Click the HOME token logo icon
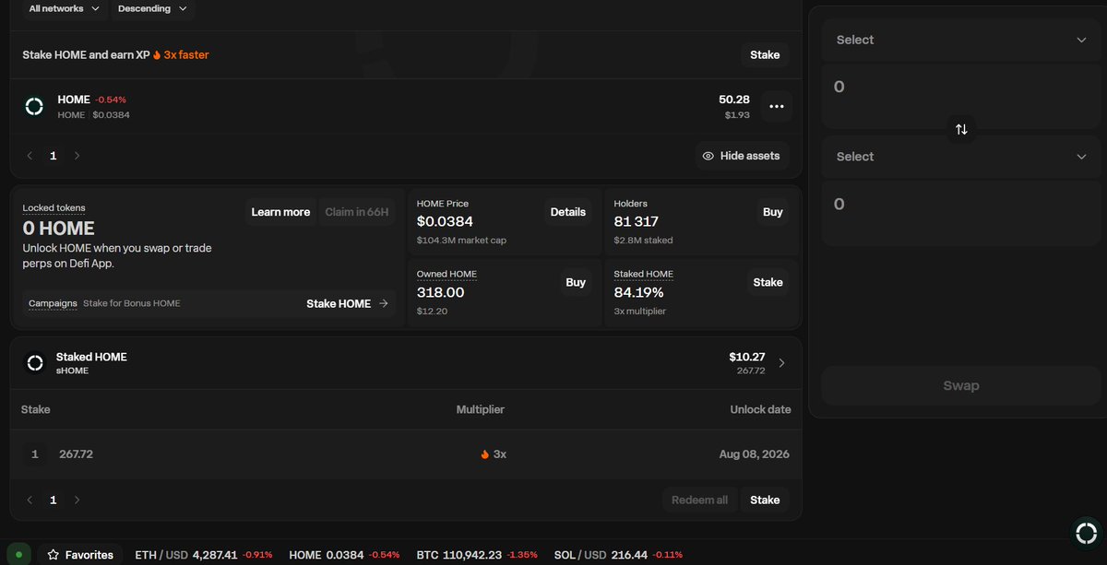 [34, 106]
